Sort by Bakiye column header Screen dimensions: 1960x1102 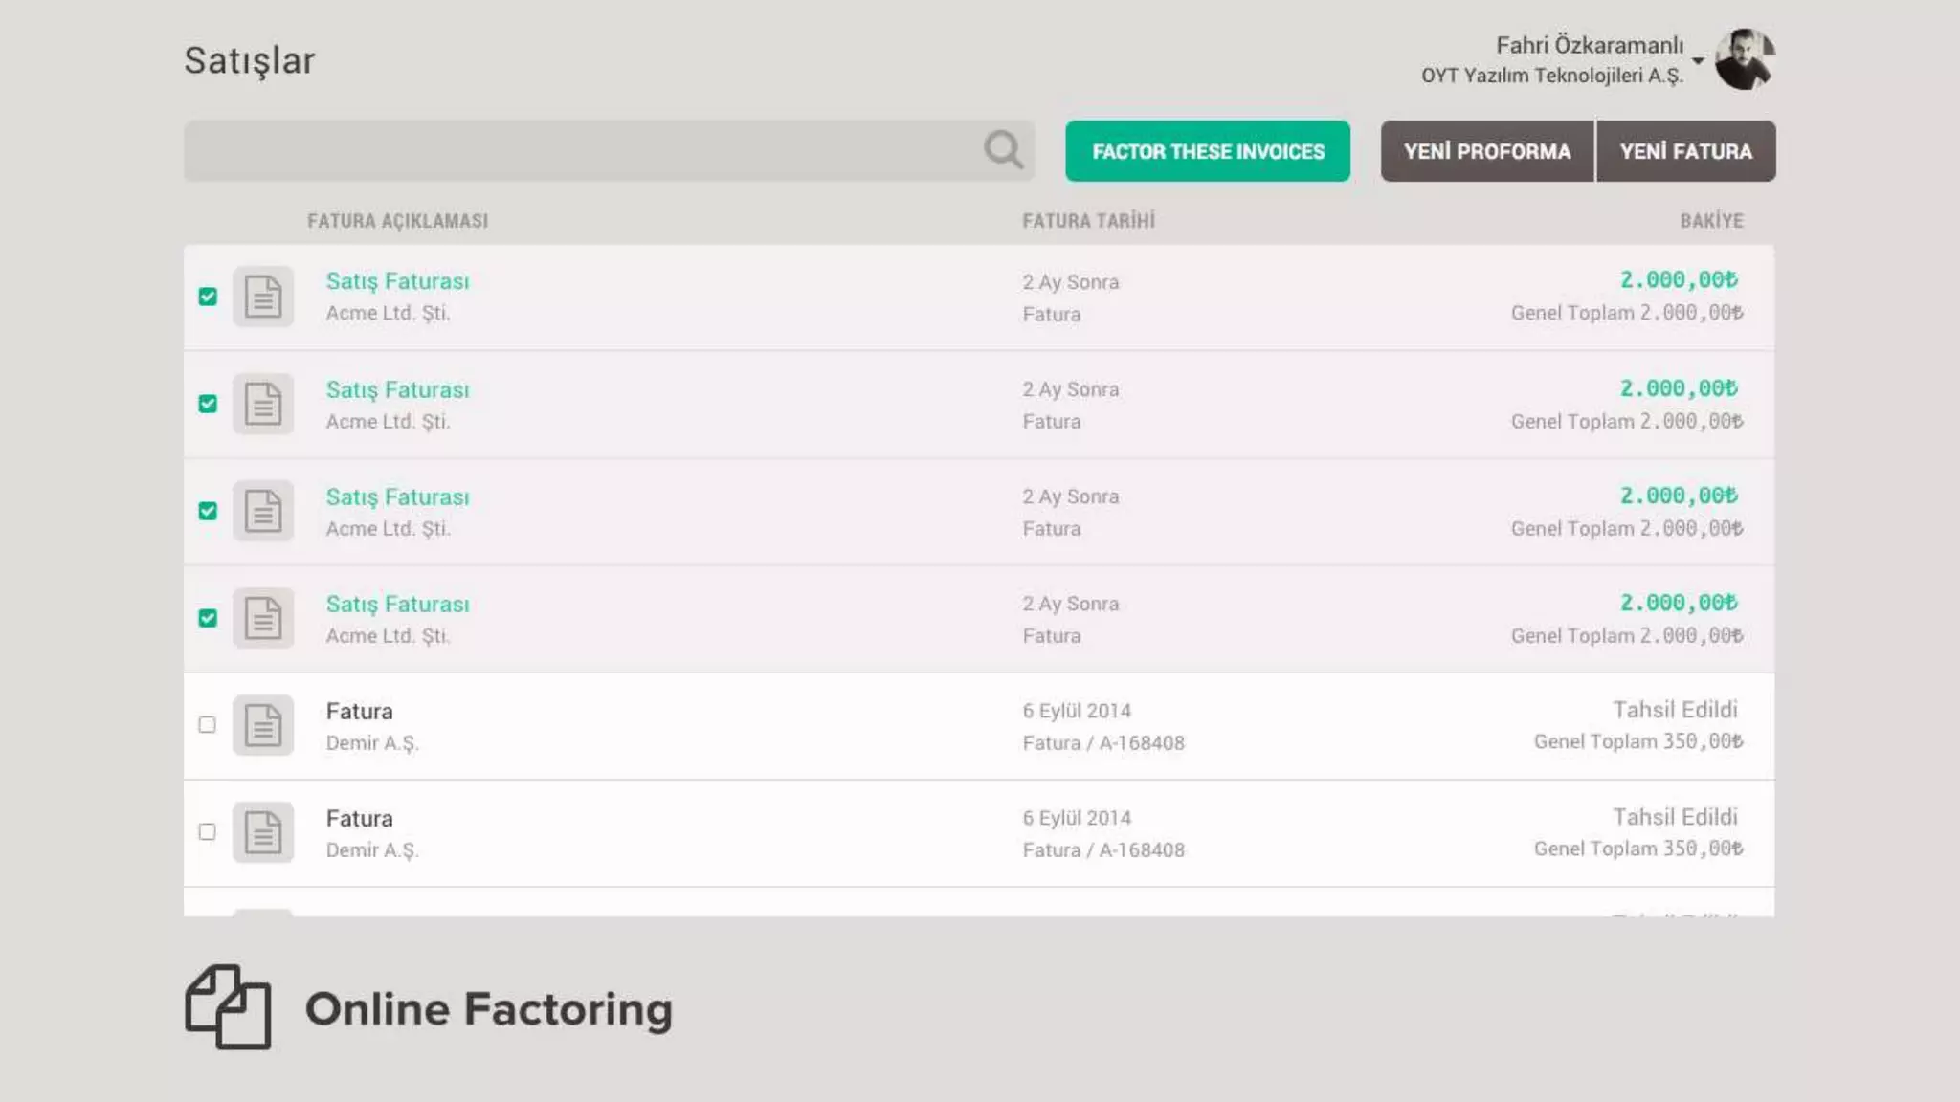tap(1711, 221)
